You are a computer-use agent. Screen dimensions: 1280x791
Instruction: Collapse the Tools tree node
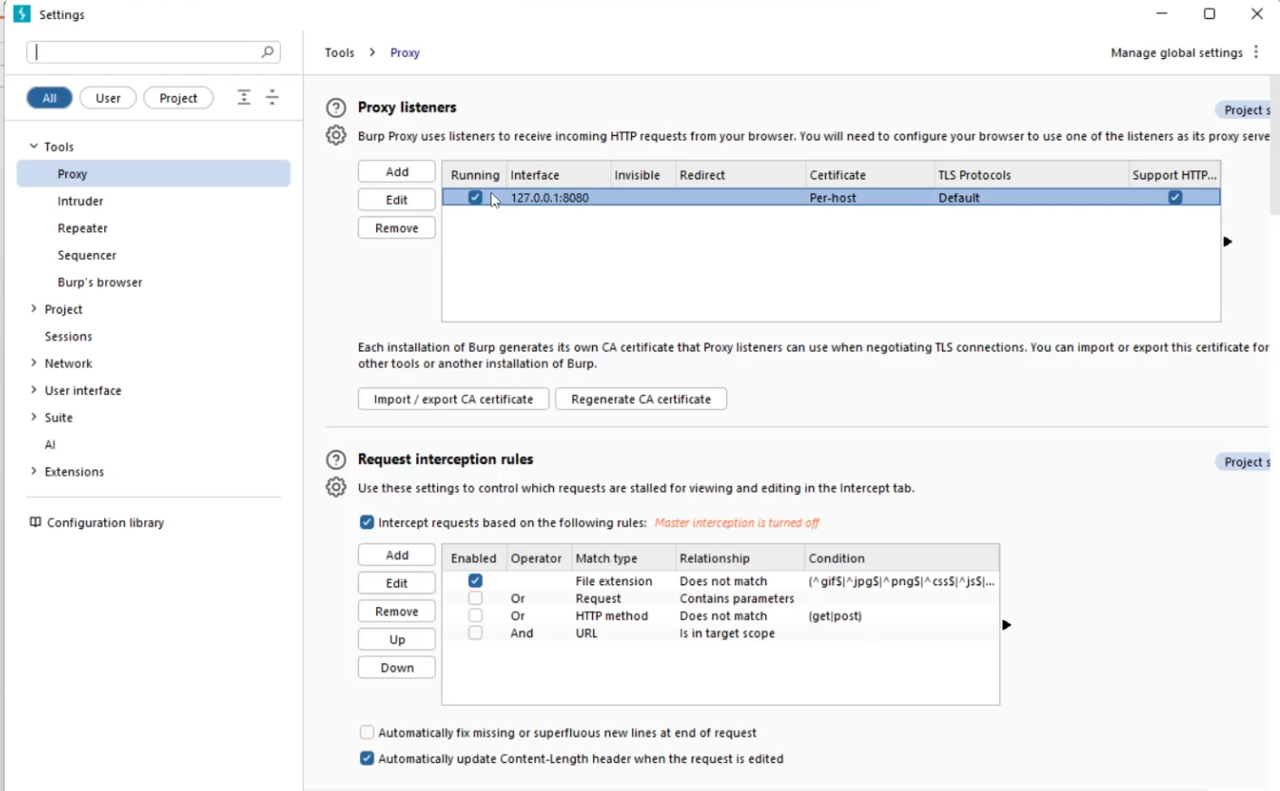(34, 146)
